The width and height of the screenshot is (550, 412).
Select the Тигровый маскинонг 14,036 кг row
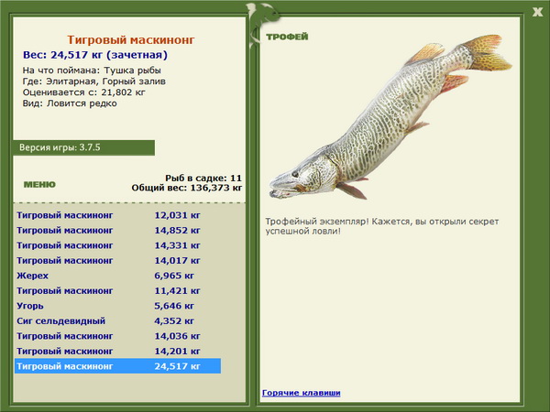coord(117,336)
